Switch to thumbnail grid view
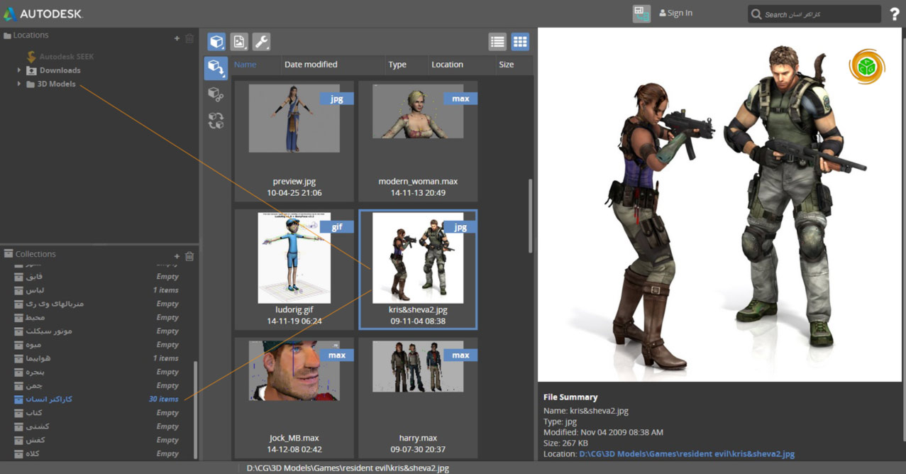 point(520,42)
